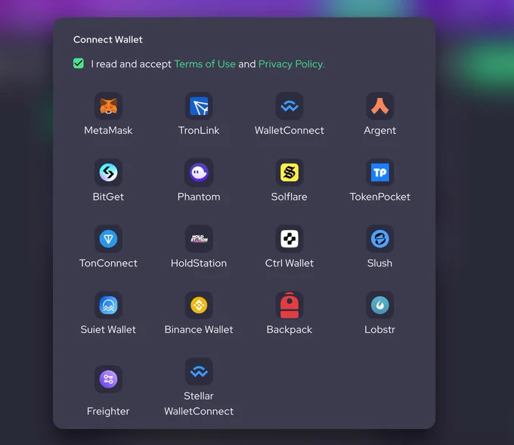Click the Stellar WalletConnect label text
Screen dimensions: 514x445
click(x=199, y=403)
